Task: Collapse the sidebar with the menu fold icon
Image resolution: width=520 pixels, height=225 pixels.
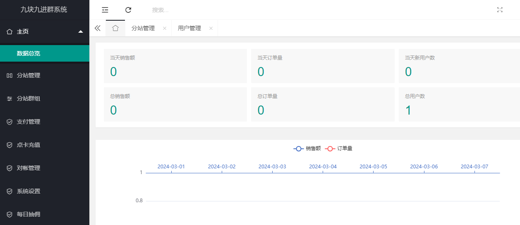Action: click(105, 10)
